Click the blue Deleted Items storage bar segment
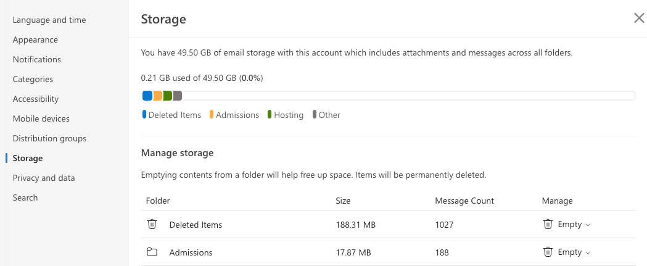Screen dimensions: 647x266 click(x=147, y=96)
